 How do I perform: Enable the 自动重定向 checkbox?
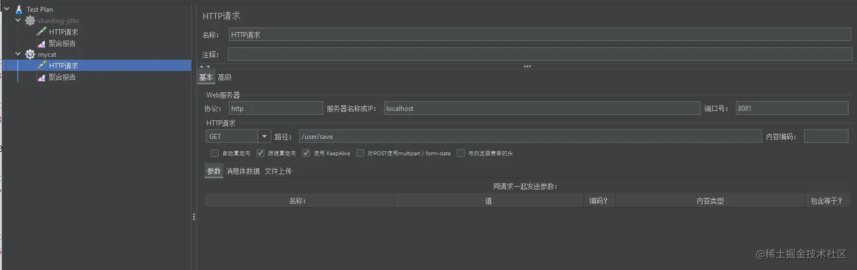(215, 153)
